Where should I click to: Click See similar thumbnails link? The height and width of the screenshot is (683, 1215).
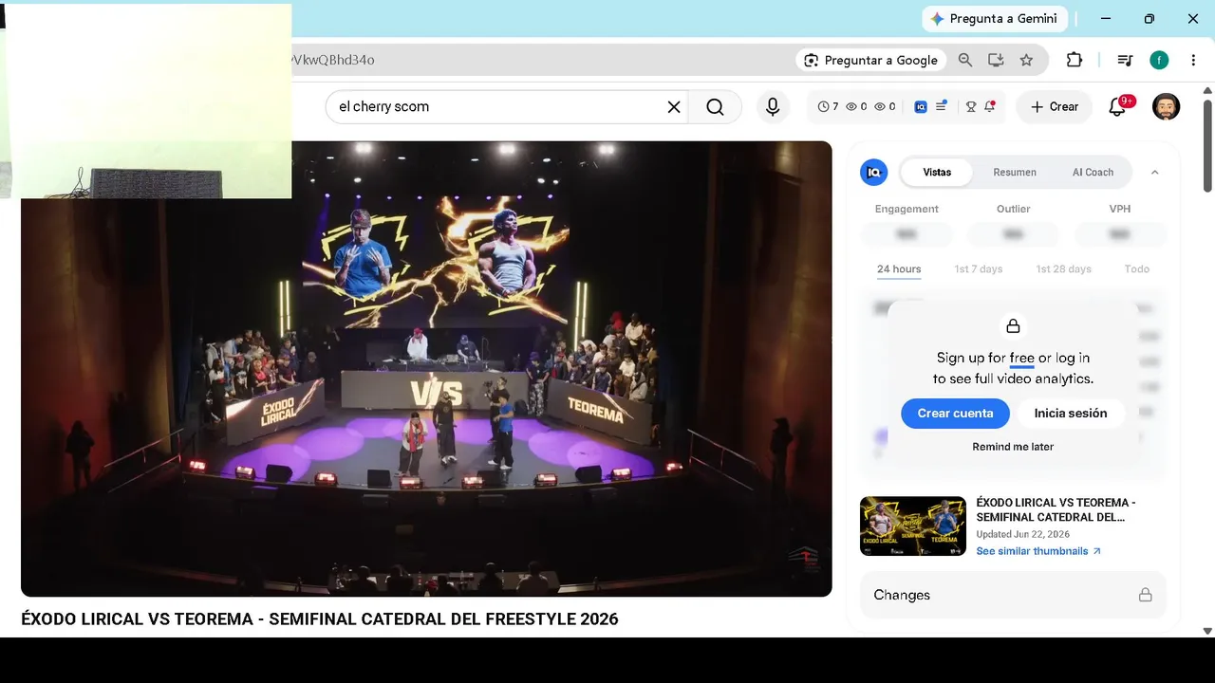click(1038, 551)
